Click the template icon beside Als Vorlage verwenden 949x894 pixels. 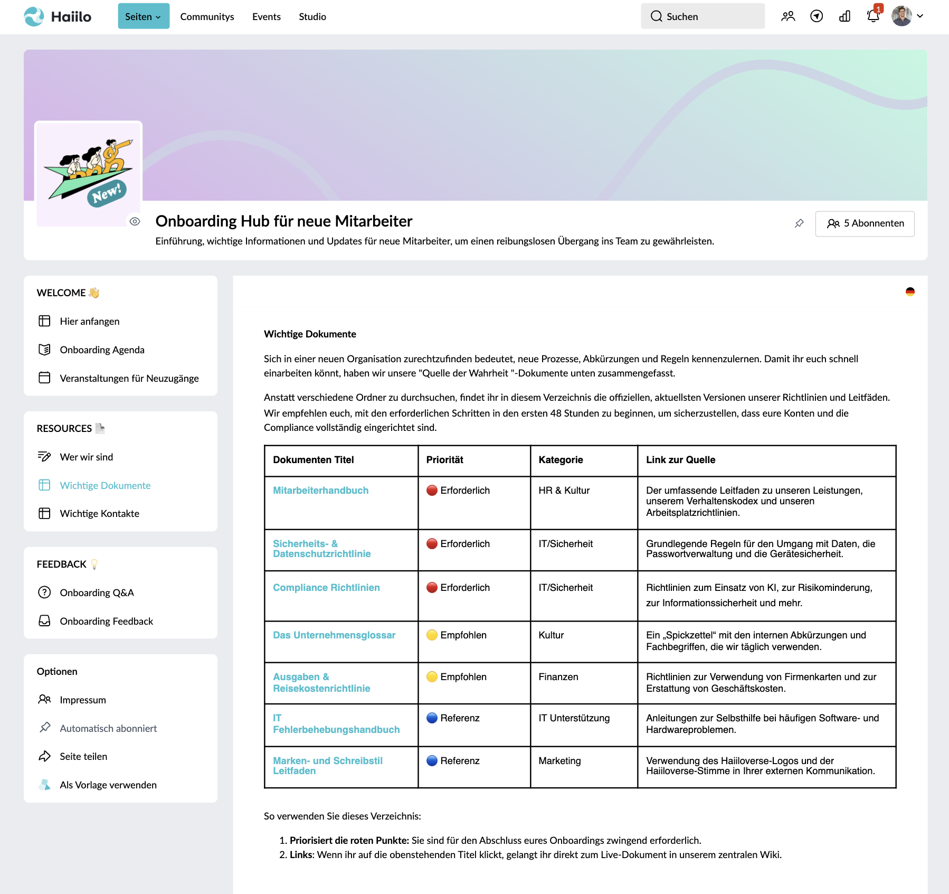pyautogui.click(x=44, y=785)
